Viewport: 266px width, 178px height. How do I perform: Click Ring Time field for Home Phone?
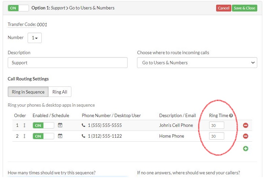pos(217,136)
